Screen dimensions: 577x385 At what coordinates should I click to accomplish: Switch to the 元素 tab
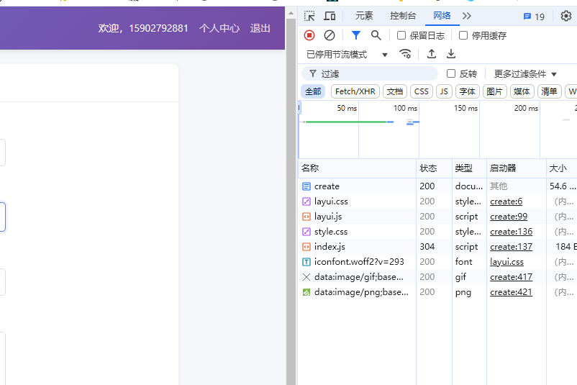(x=364, y=16)
